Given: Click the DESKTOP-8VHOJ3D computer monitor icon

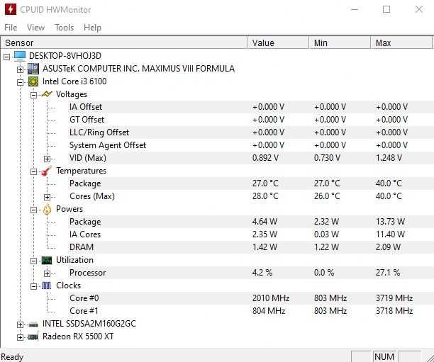Looking at the screenshot, I should pos(20,56).
